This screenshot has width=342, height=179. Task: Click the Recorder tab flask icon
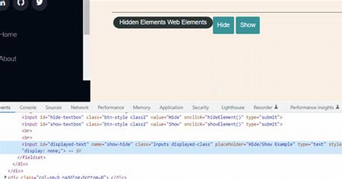click(x=276, y=107)
